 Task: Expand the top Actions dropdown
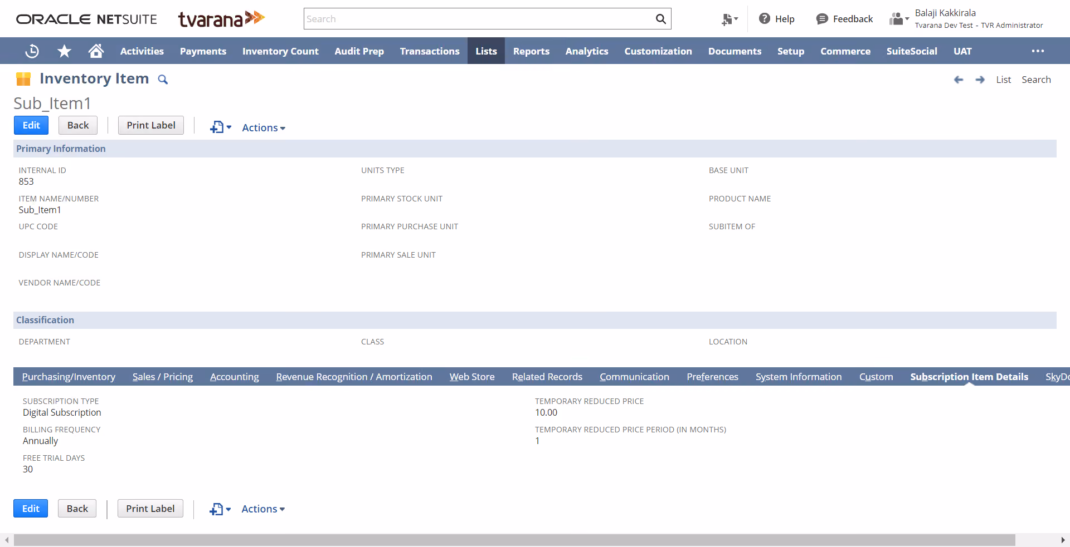click(x=264, y=128)
